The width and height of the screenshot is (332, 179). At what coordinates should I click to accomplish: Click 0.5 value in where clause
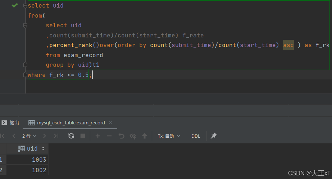coord(83,75)
